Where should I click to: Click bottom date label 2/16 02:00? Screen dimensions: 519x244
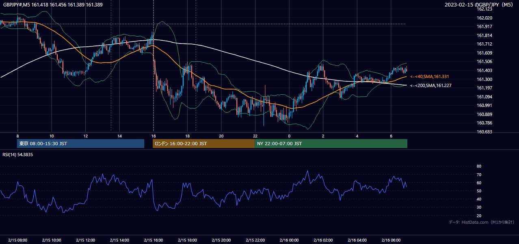[323, 240]
